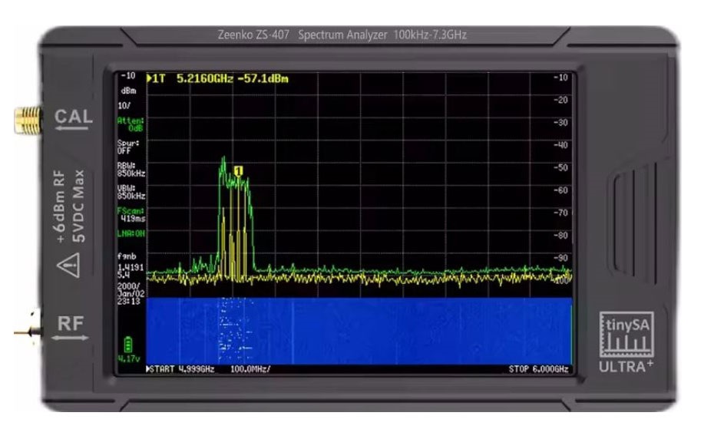Tap the yellow marker 1 flag on trace
The height and width of the screenshot is (439, 714).
click(x=239, y=170)
